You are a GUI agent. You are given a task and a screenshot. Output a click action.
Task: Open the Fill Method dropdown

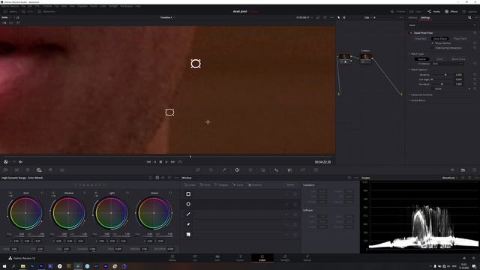(447, 64)
